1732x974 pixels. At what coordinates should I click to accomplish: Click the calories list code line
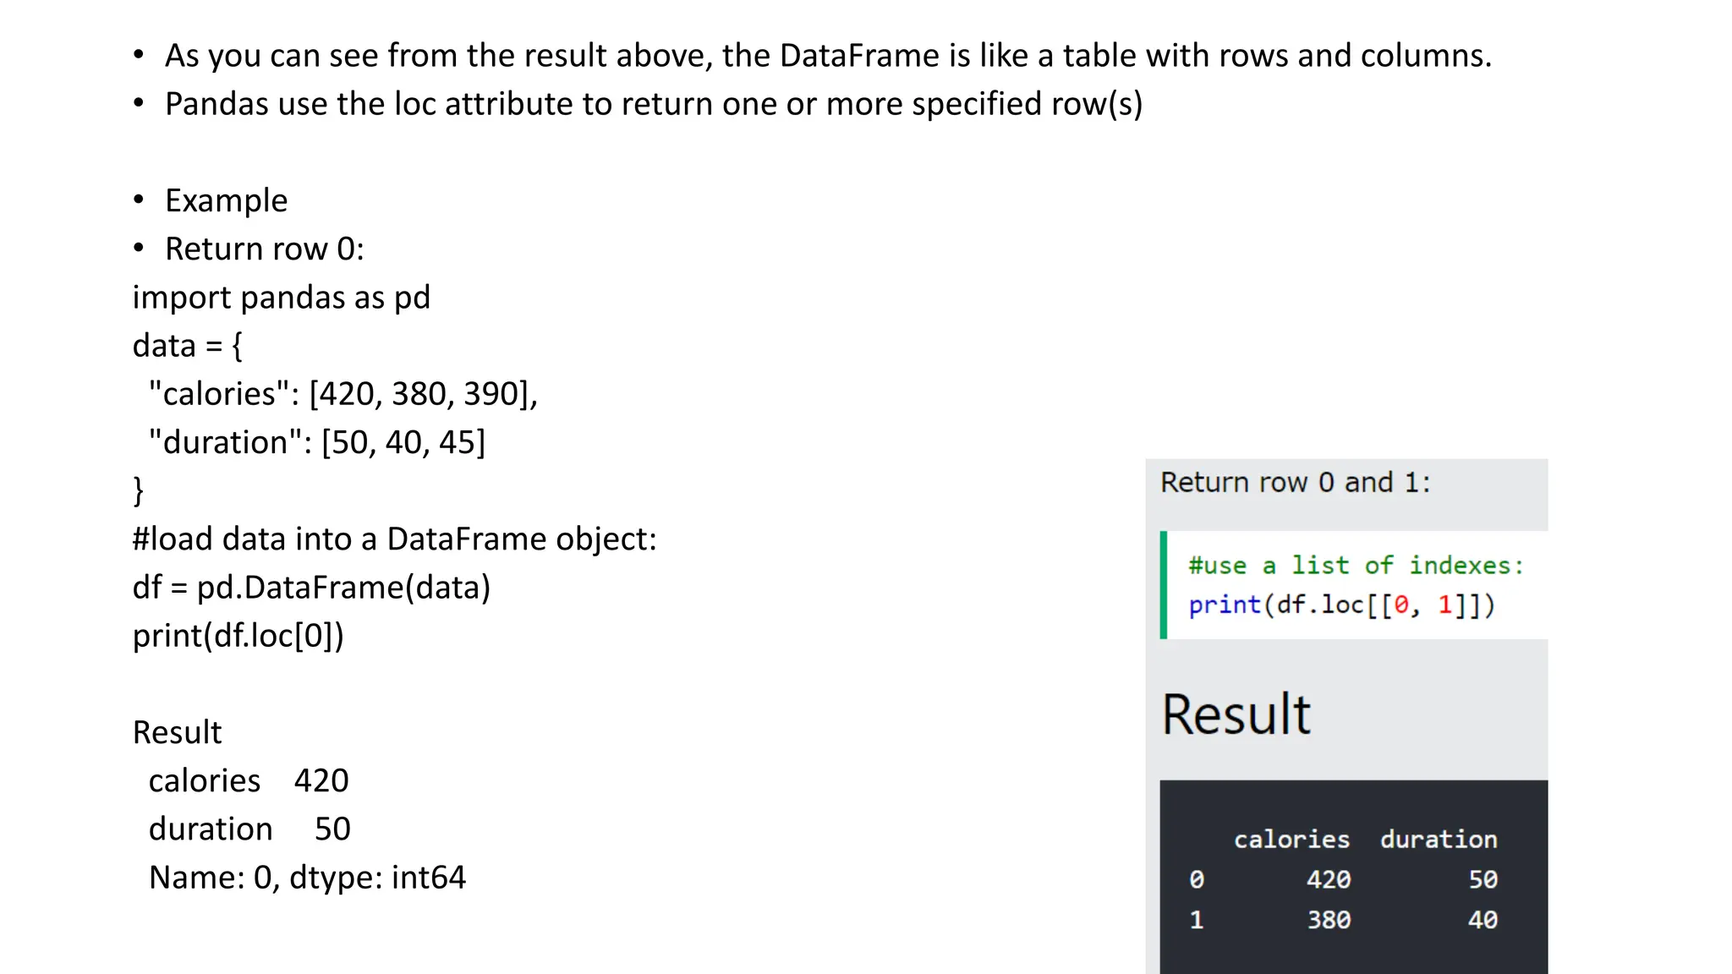(x=343, y=394)
